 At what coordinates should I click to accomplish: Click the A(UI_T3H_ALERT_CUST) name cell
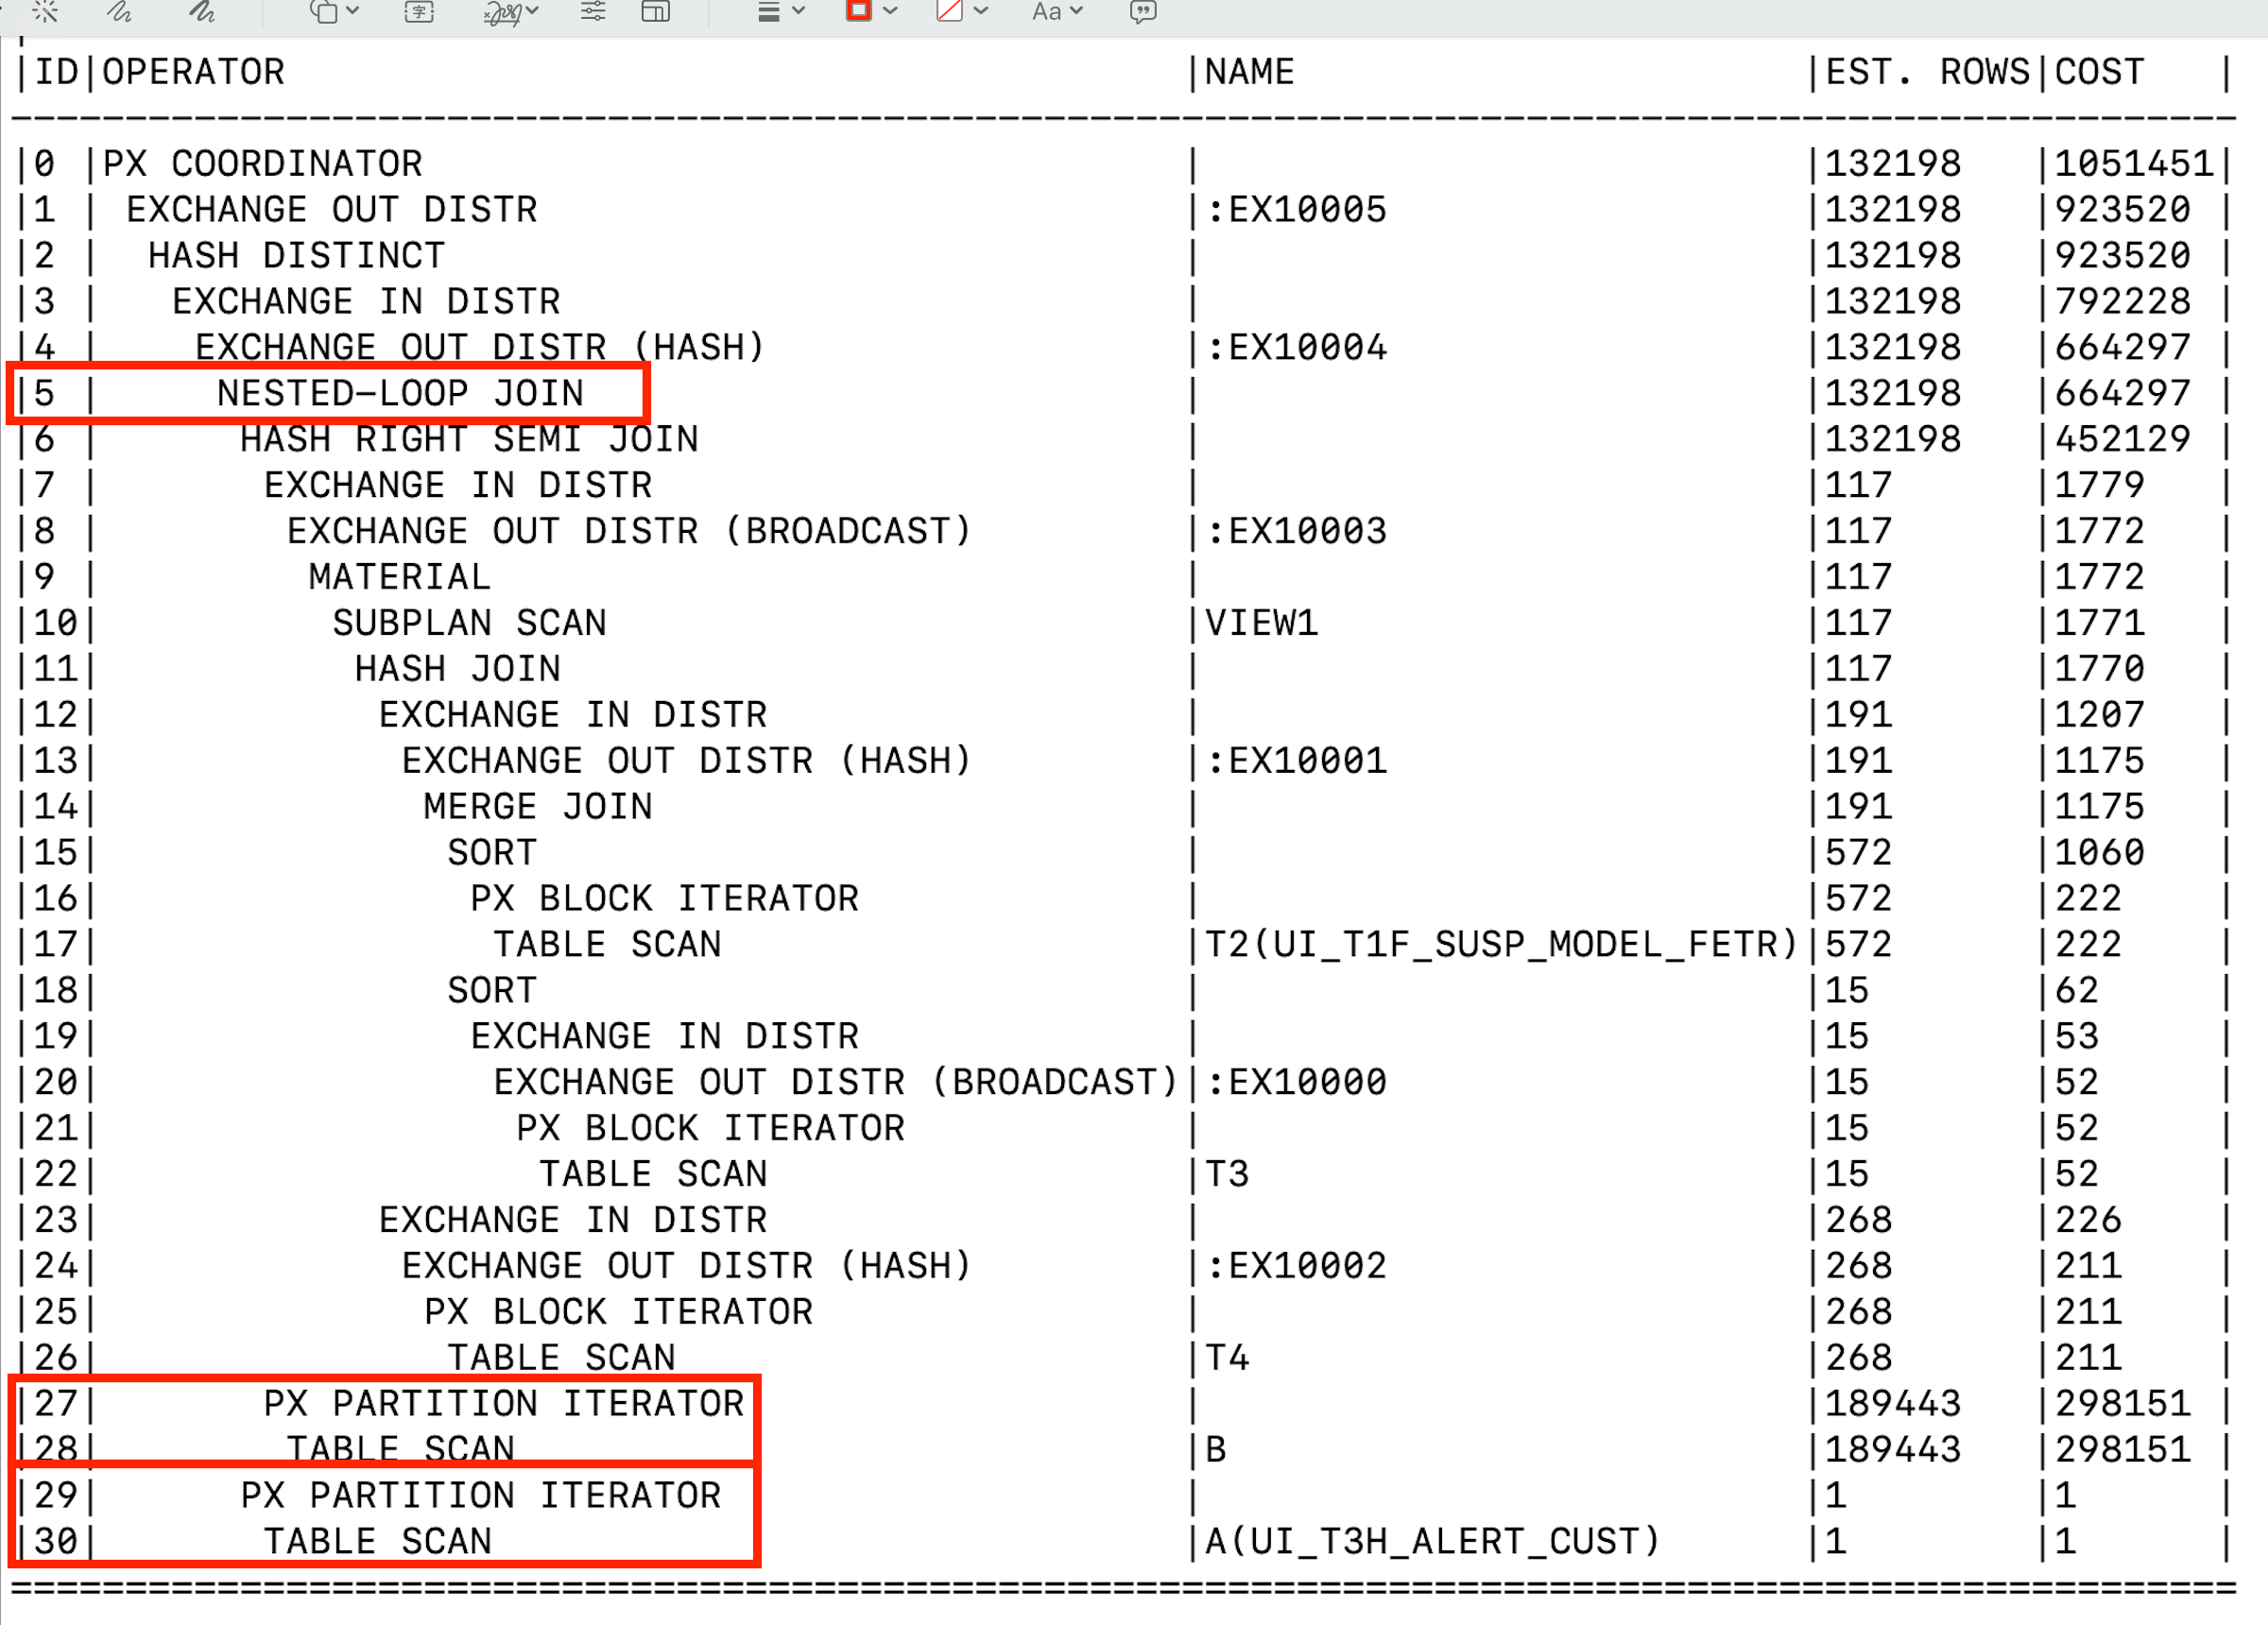click(x=1433, y=1542)
